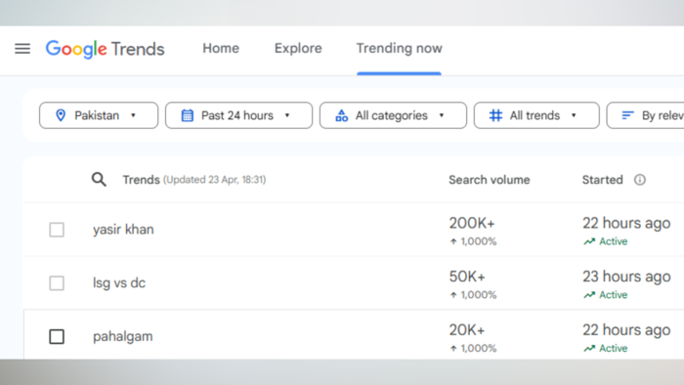Click the calendar icon in time filter

click(x=188, y=115)
